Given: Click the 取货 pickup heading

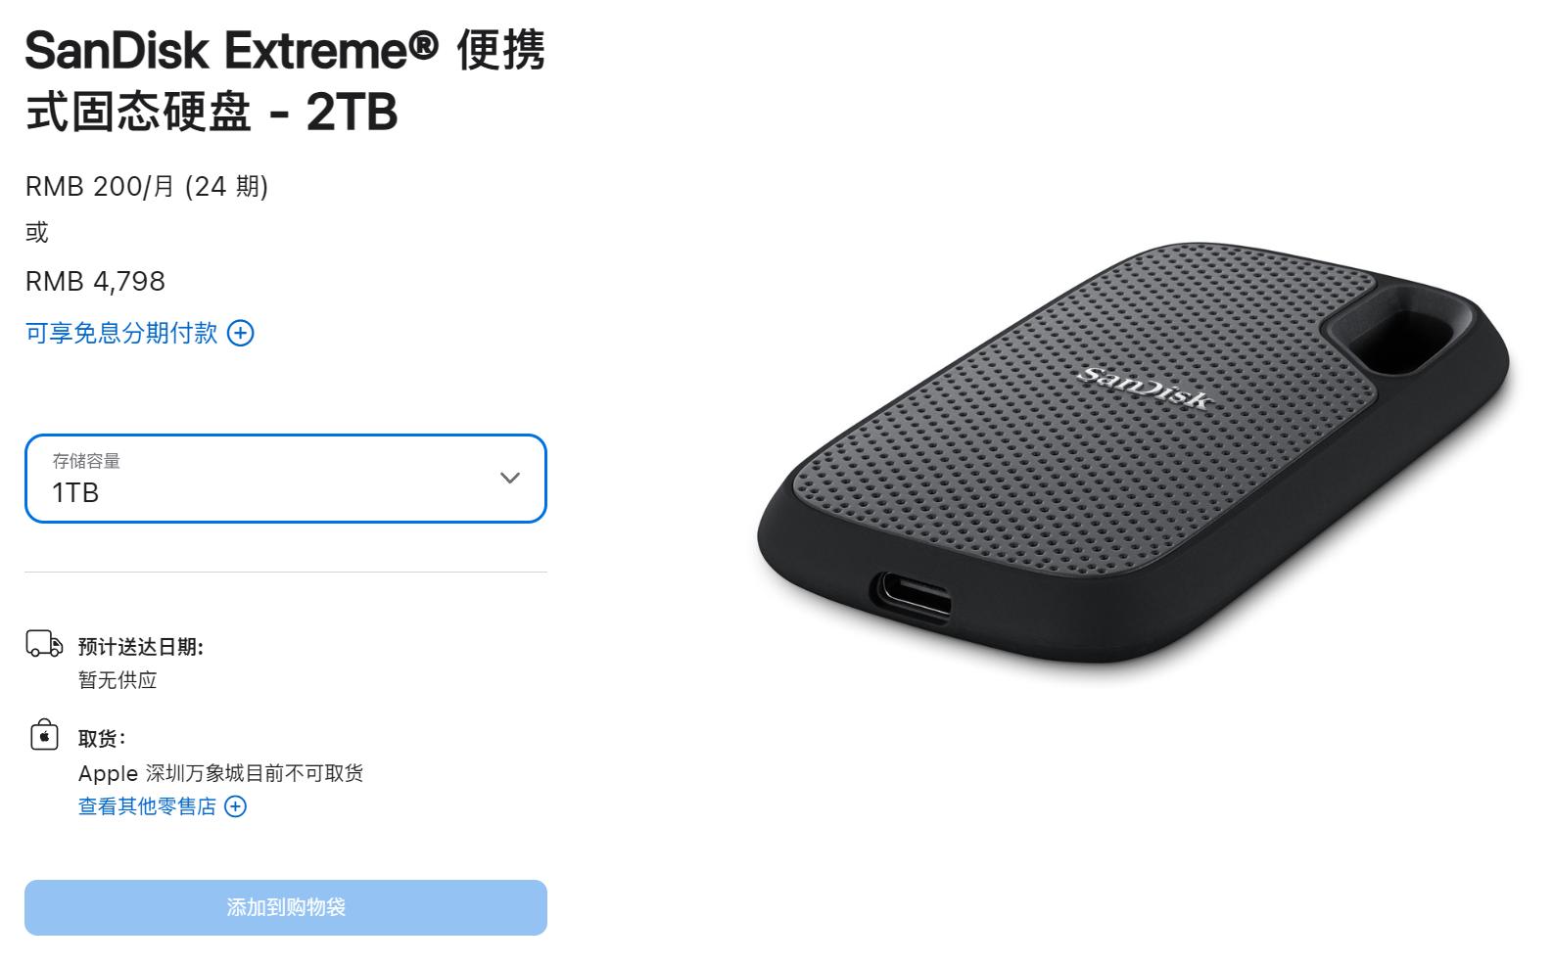Looking at the screenshot, I should 102,739.
